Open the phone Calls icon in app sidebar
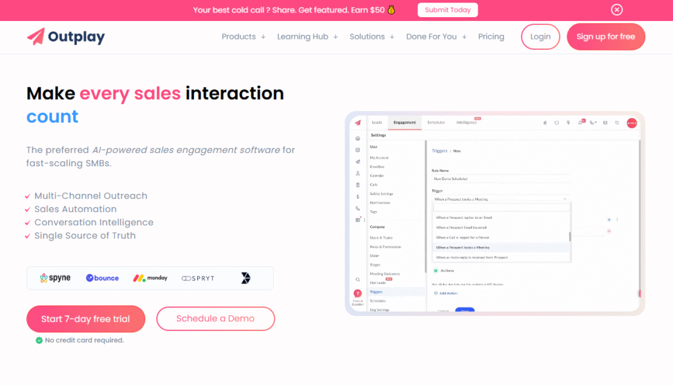Viewport: 673px width, 385px height. click(358, 208)
